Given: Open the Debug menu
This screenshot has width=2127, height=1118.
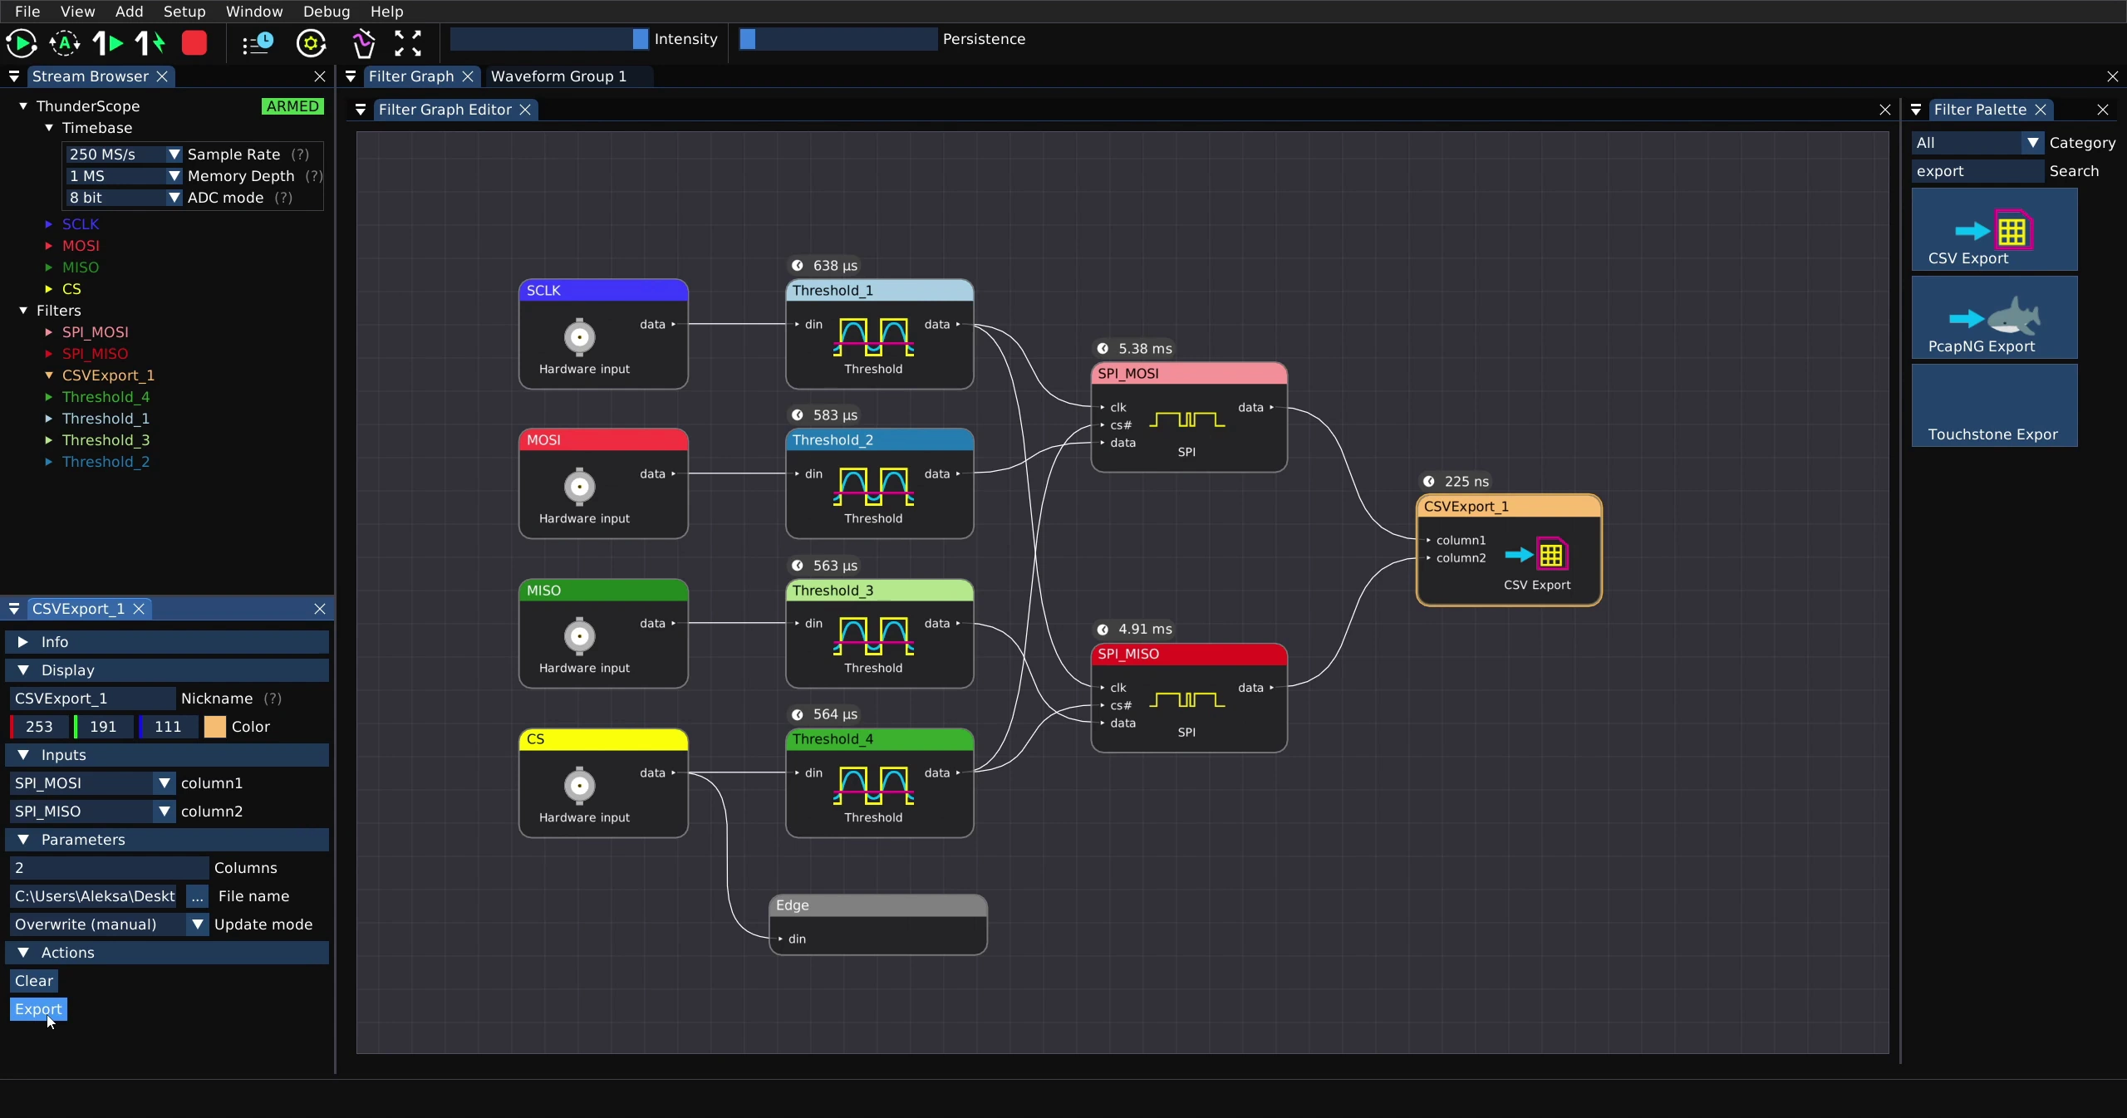Looking at the screenshot, I should pyautogui.click(x=327, y=12).
